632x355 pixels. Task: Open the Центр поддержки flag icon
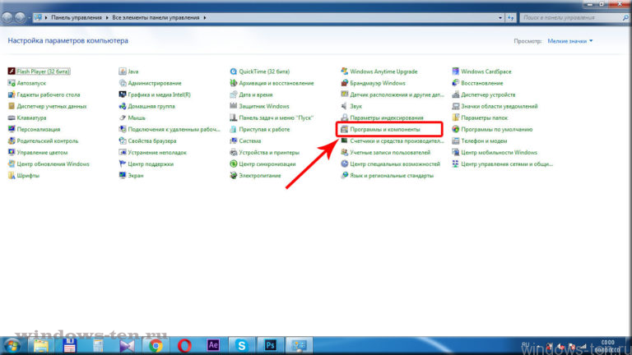pyautogui.click(x=123, y=164)
